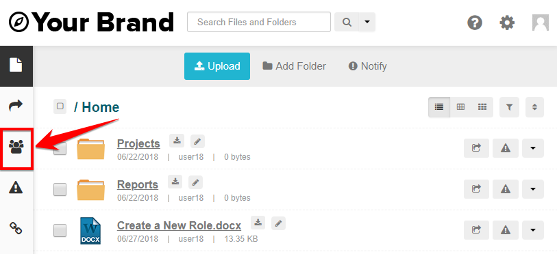Toggle the select-all checkbox next to Home
Image resolution: width=557 pixels, height=254 pixels.
coord(60,107)
